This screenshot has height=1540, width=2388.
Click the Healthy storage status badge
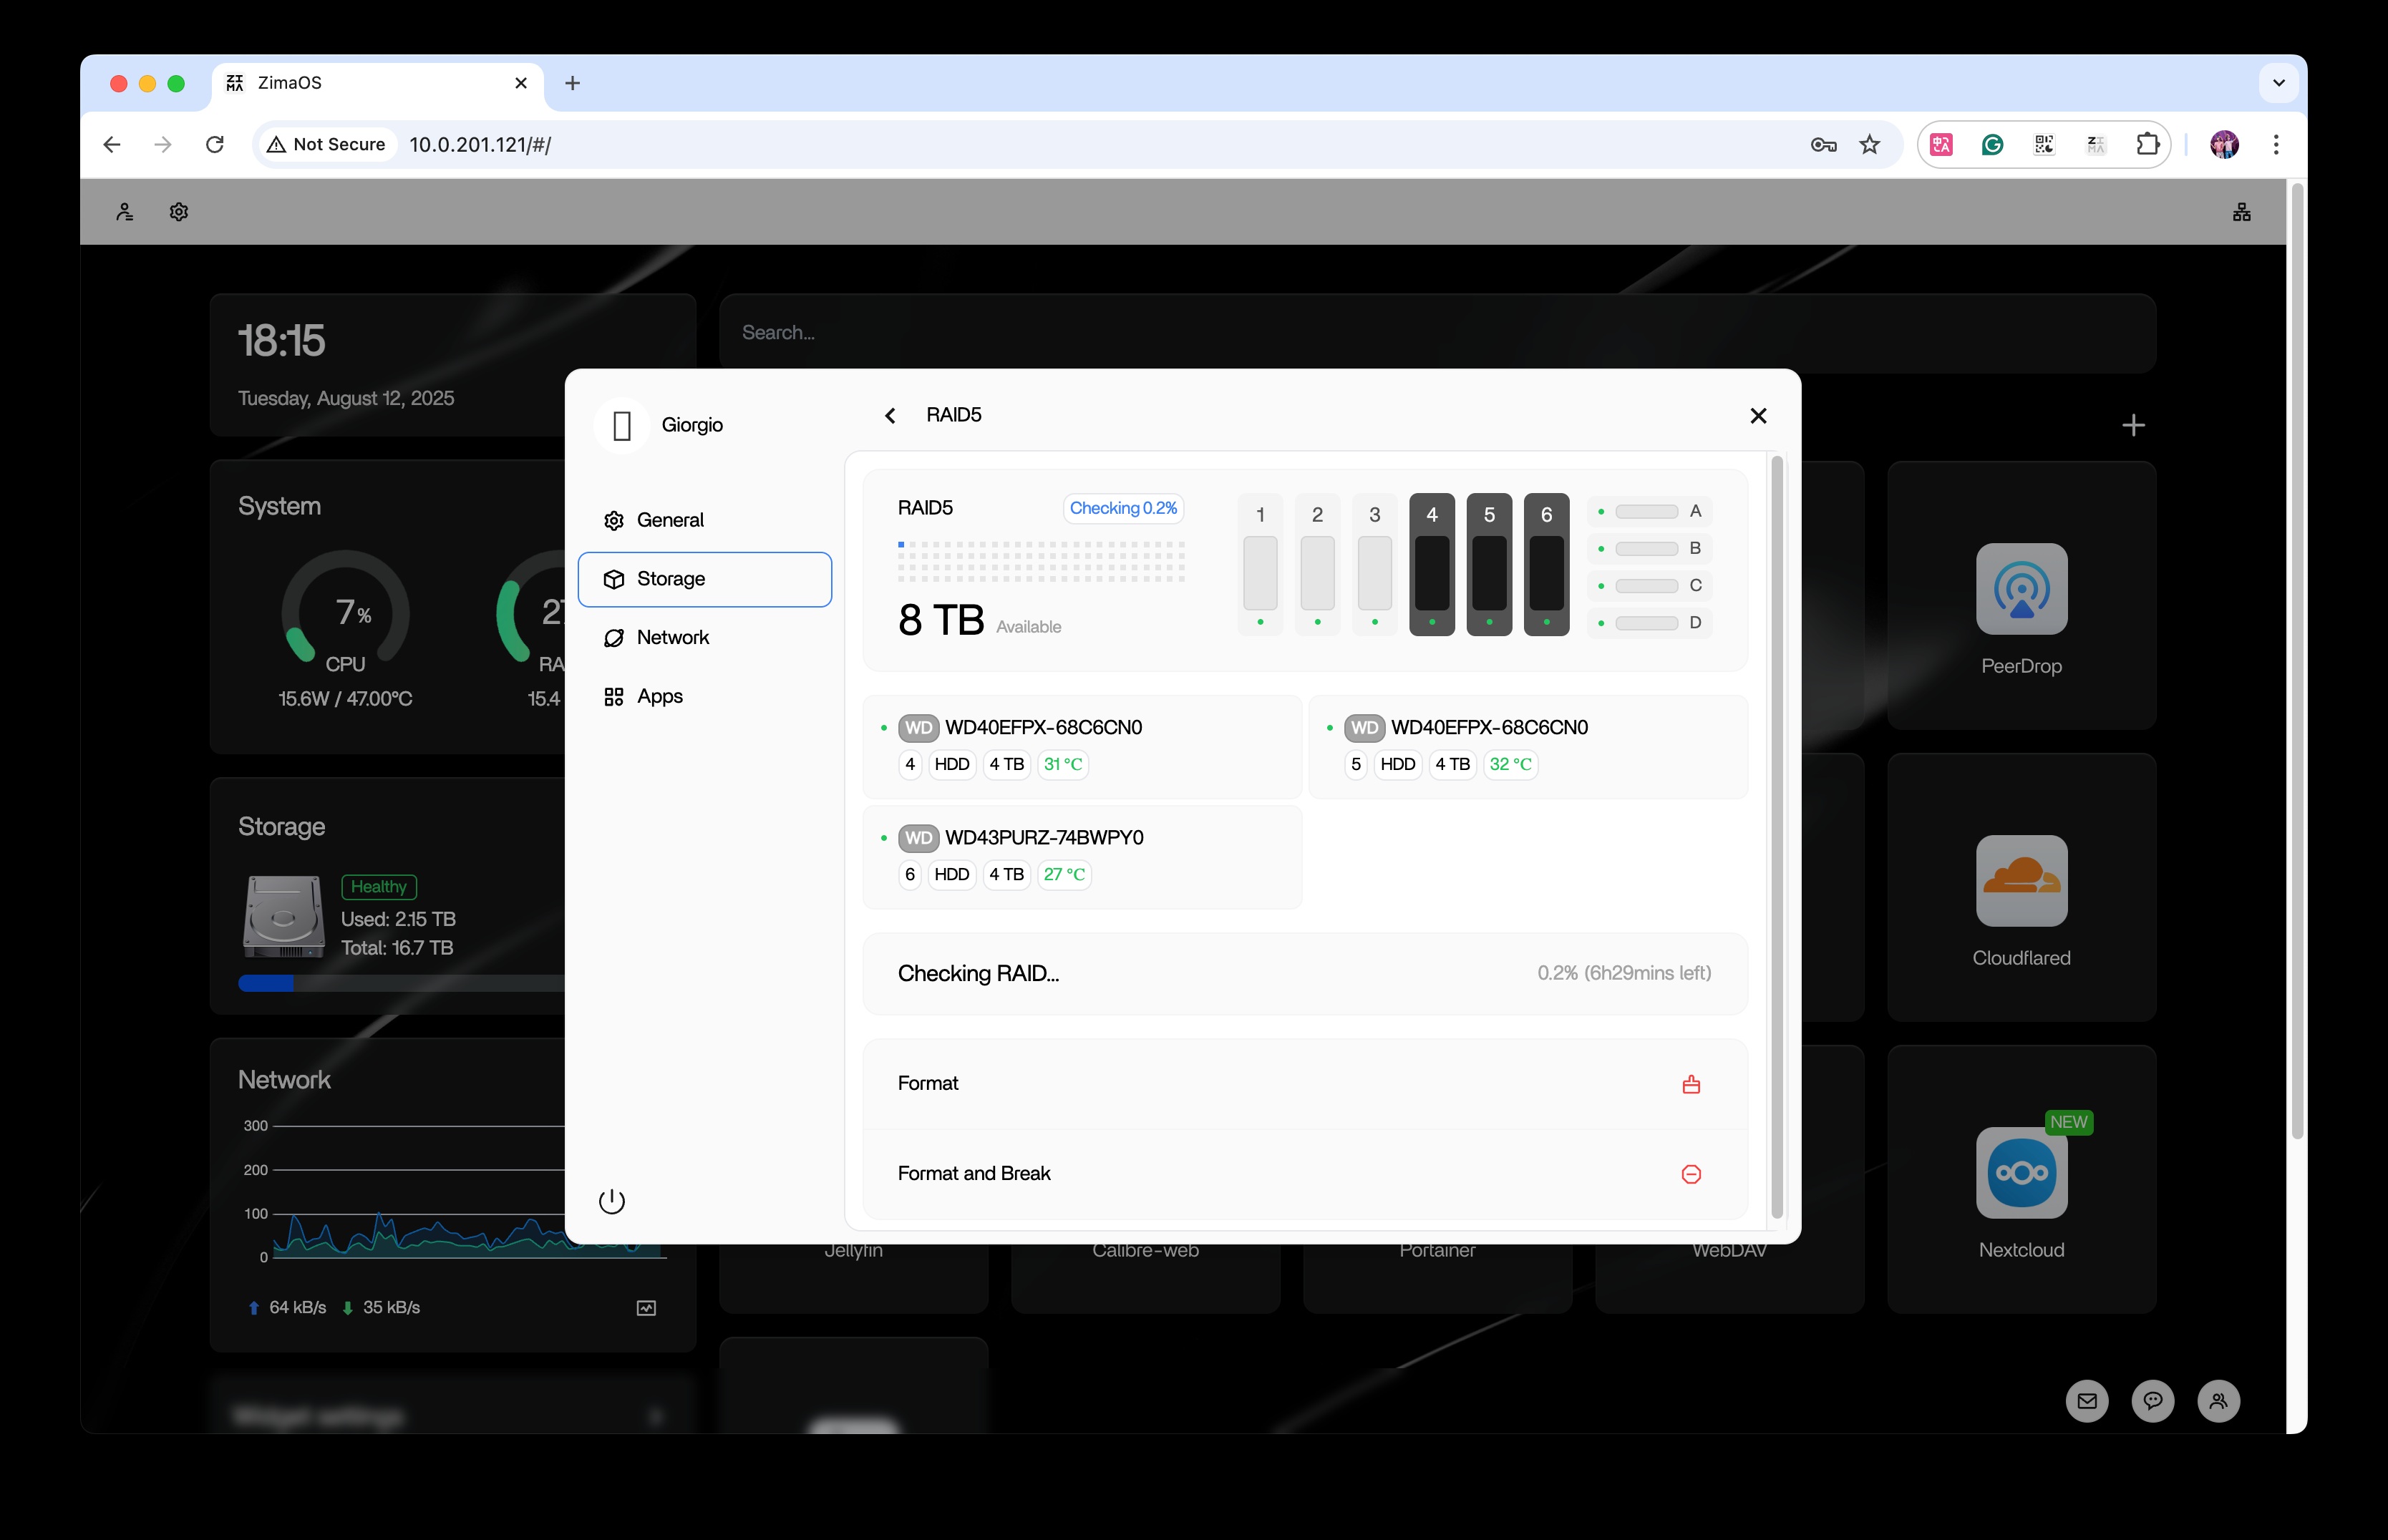378,887
